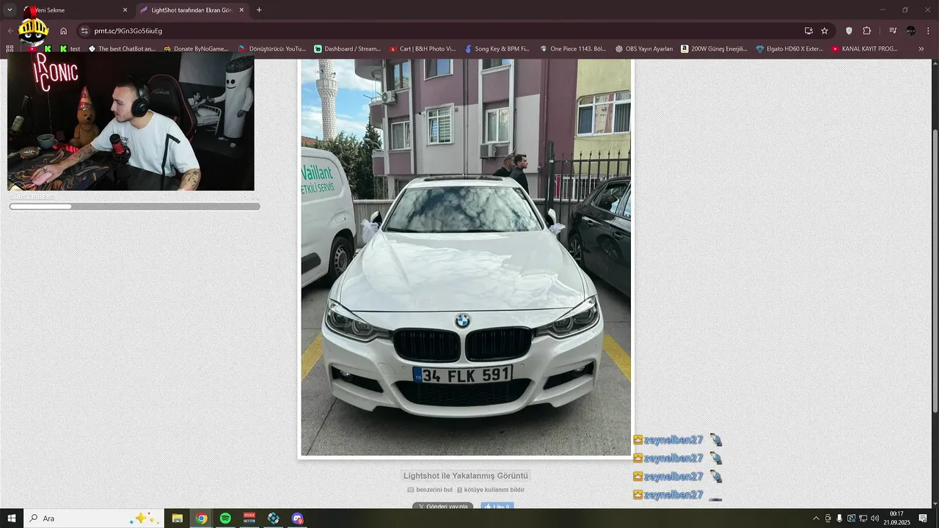Open the 'test' bookmark
Image resolution: width=939 pixels, height=528 pixels.
[70, 49]
